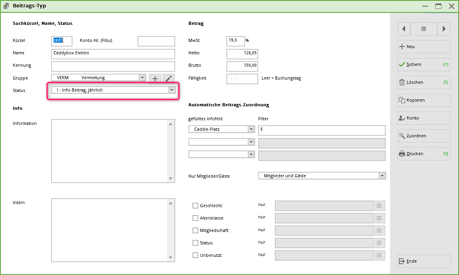Viewport: 459px width, 275px height.
Task: Click the Kopieren button
Action: tap(424, 100)
